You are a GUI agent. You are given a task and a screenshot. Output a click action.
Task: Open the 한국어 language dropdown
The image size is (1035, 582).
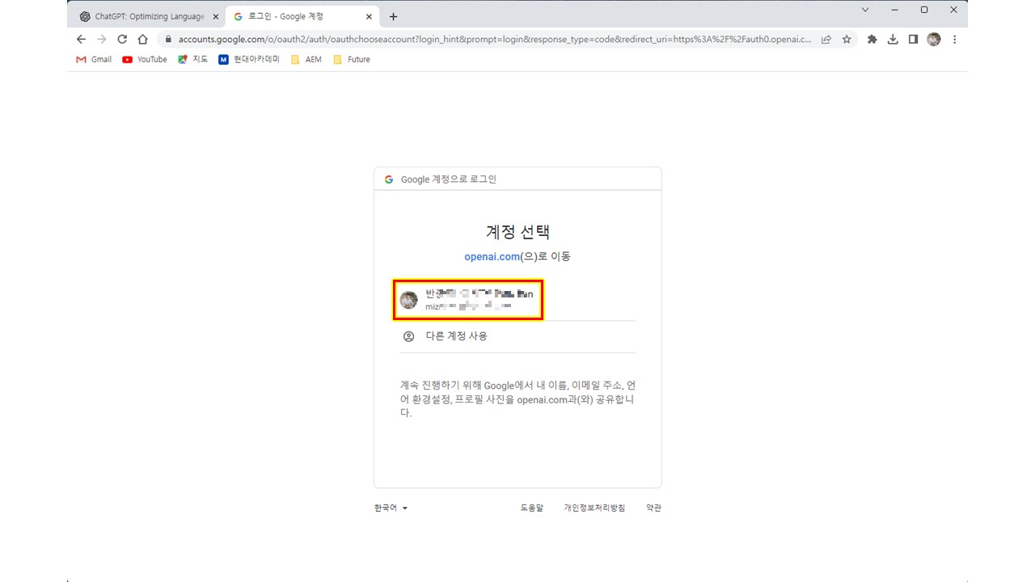click(391, 508)
